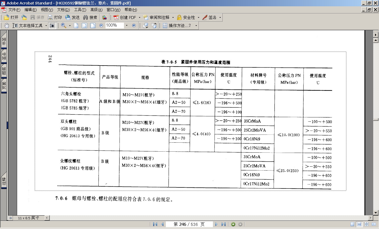Go to the next page
This screenshot has width=379, height=229.
pyautogui.click(x=216, y=224)
